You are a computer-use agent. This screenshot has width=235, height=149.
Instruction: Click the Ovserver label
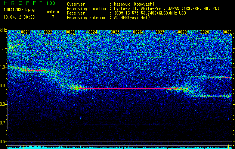(x=76, y=4)
